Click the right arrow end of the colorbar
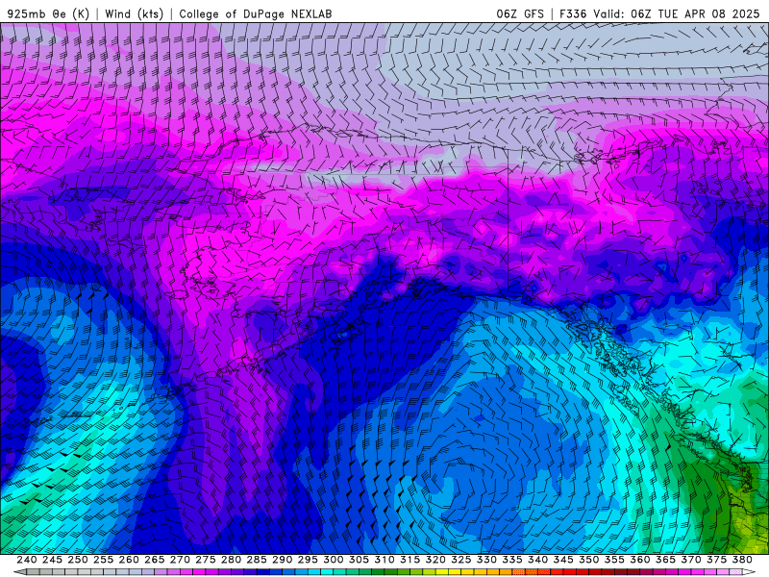769x577 pixels. (x=749, y=572)
